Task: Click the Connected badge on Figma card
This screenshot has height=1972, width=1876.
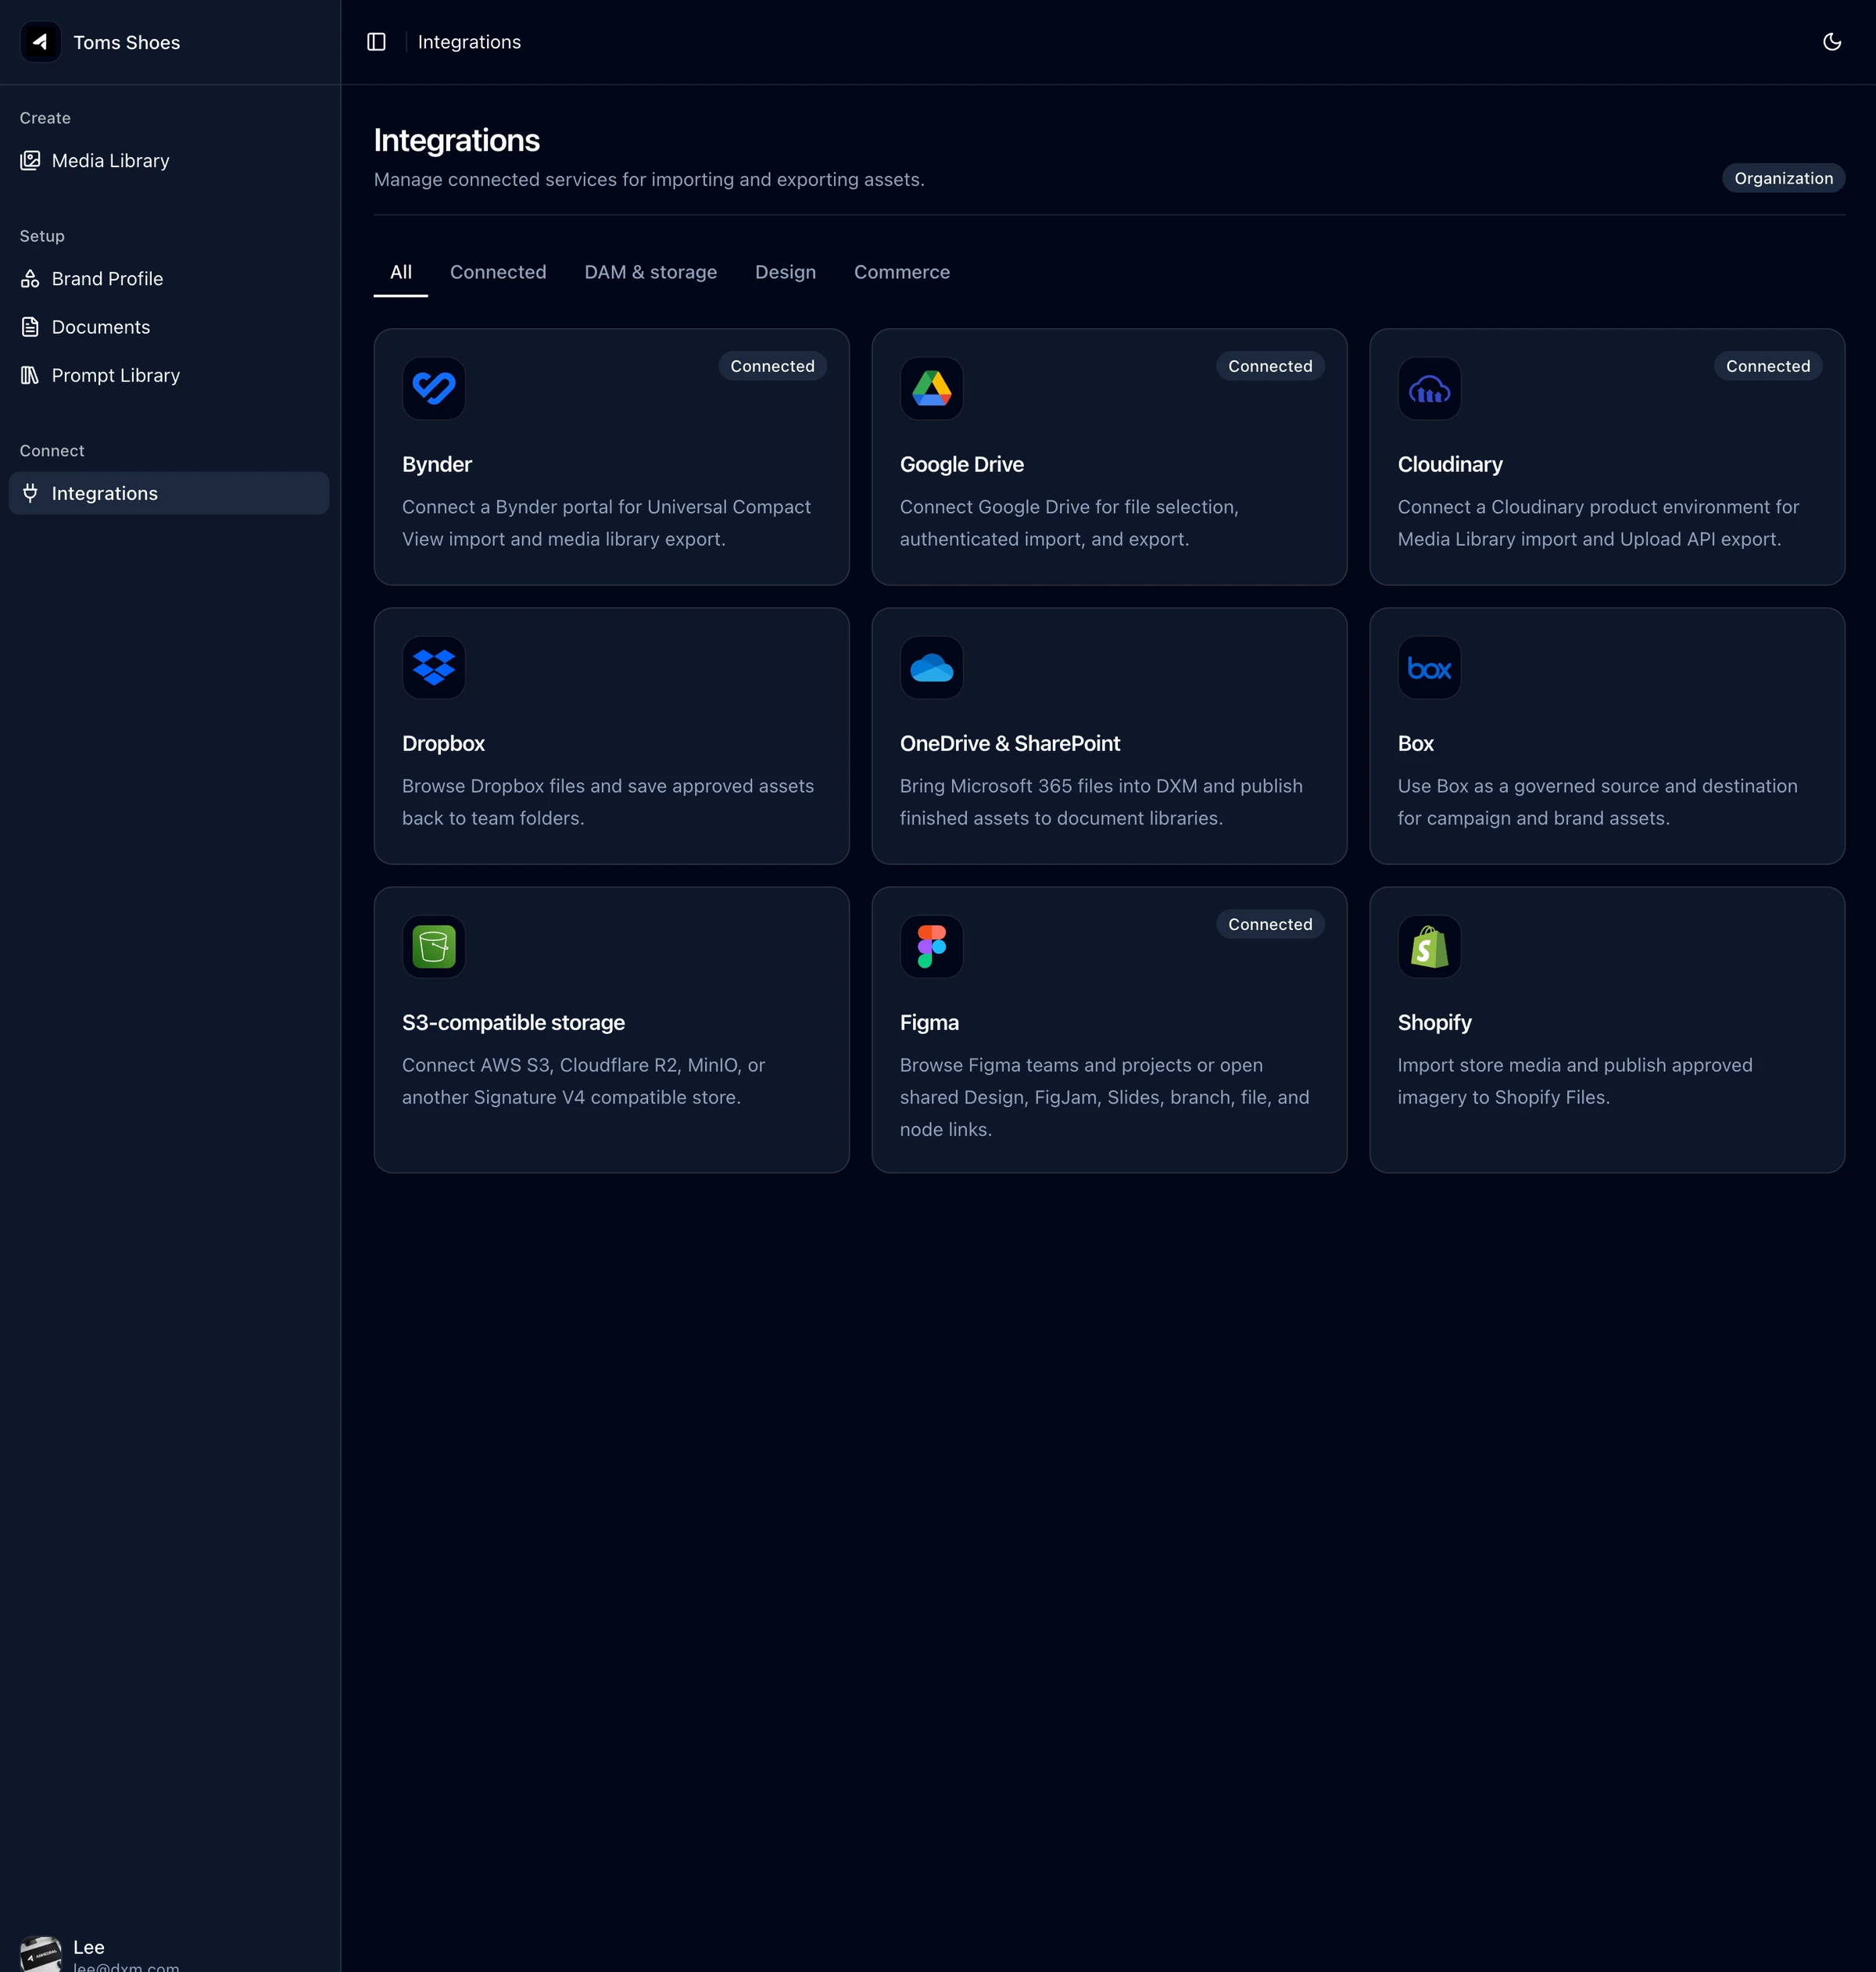Action: [1270, 924]
